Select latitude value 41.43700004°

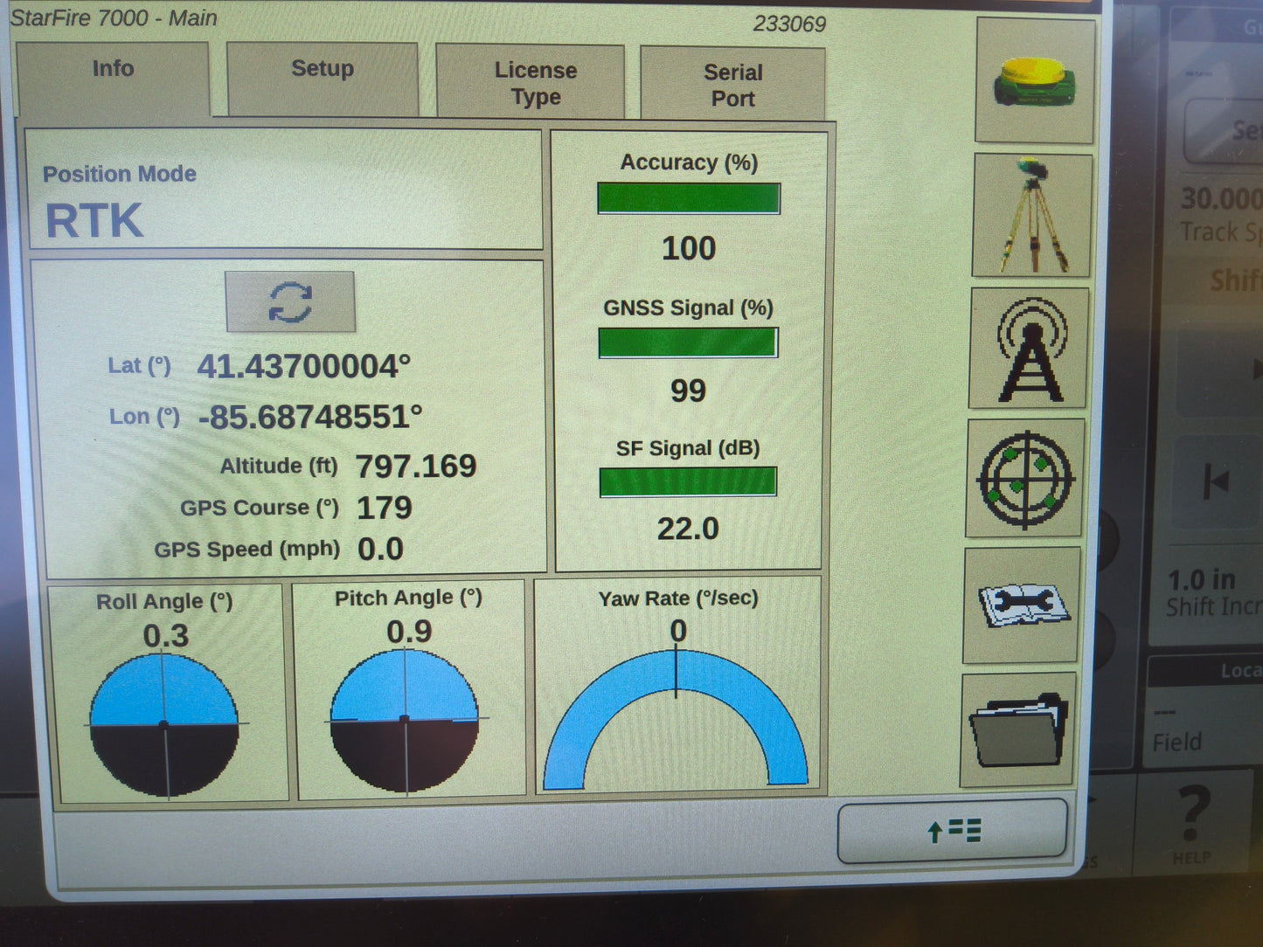tap(303, 367)
